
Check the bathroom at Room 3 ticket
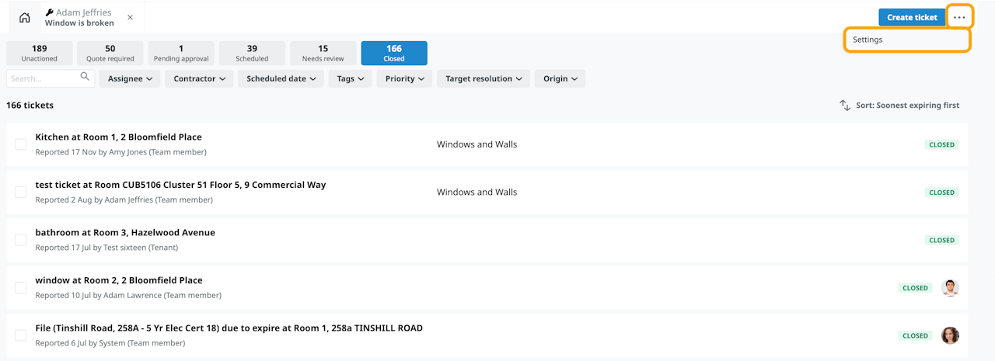21,240
